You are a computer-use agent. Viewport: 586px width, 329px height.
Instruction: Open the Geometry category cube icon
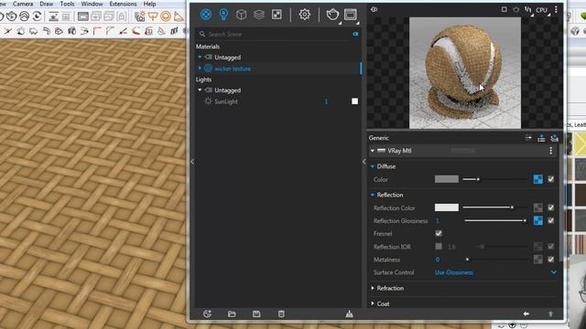coord(241,15)
